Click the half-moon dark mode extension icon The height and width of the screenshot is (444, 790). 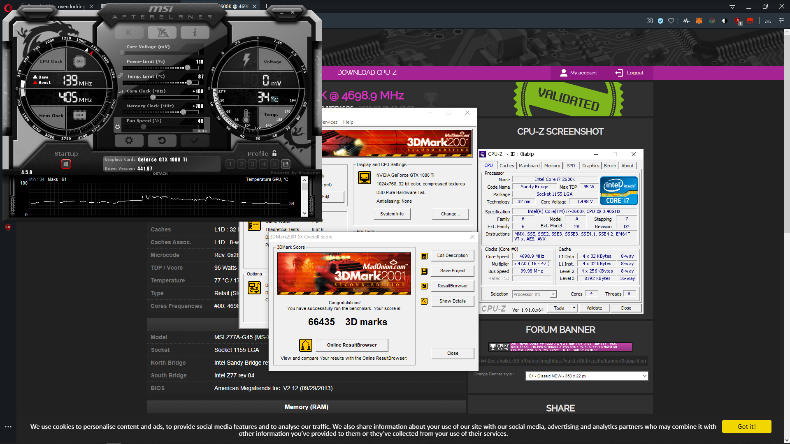725,21
